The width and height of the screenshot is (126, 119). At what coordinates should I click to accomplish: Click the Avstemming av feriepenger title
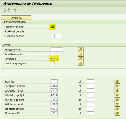28,3
